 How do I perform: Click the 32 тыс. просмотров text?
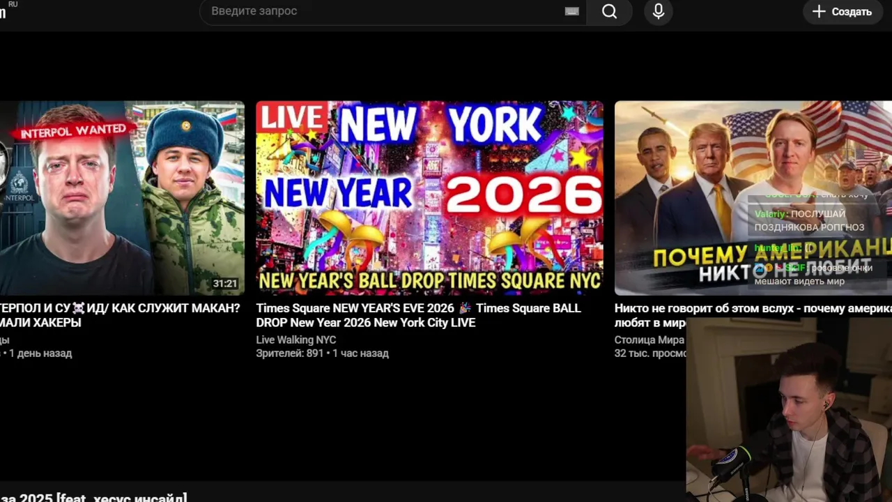point(650,353)
